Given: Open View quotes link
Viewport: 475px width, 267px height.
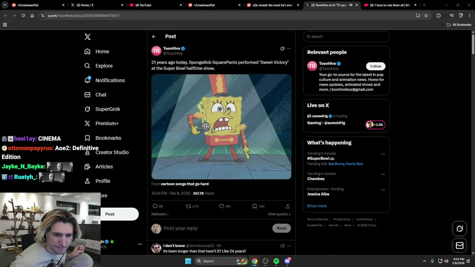Looking at the screenshot, I should click(x=279, y=214).
